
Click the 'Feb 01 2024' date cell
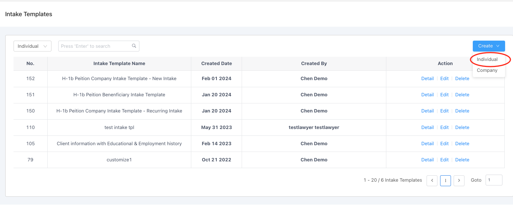[x=216, y=79]
